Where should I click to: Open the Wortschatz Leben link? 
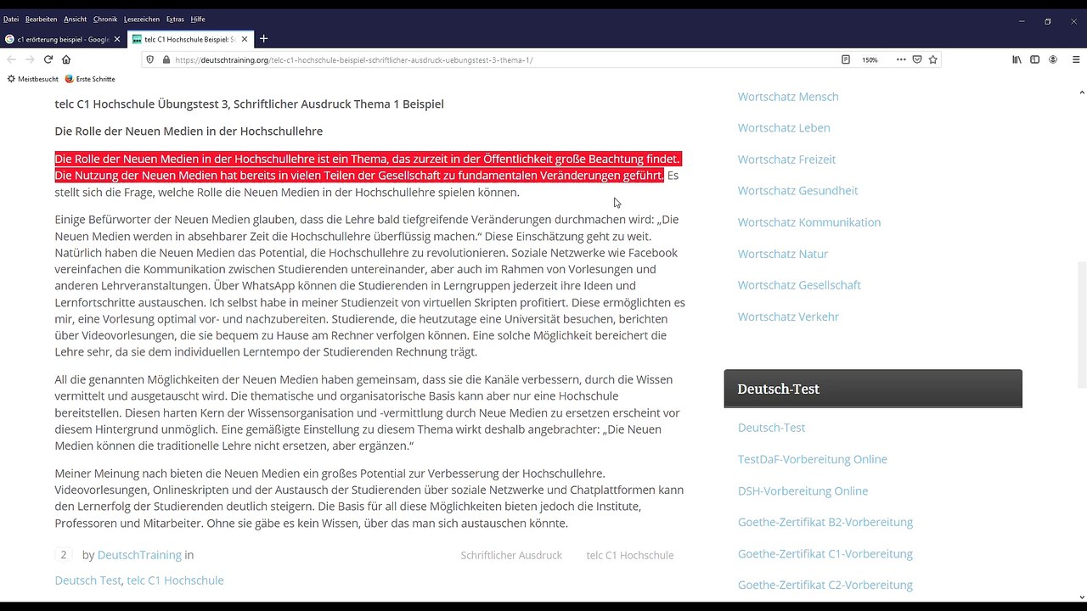(784, 128)
